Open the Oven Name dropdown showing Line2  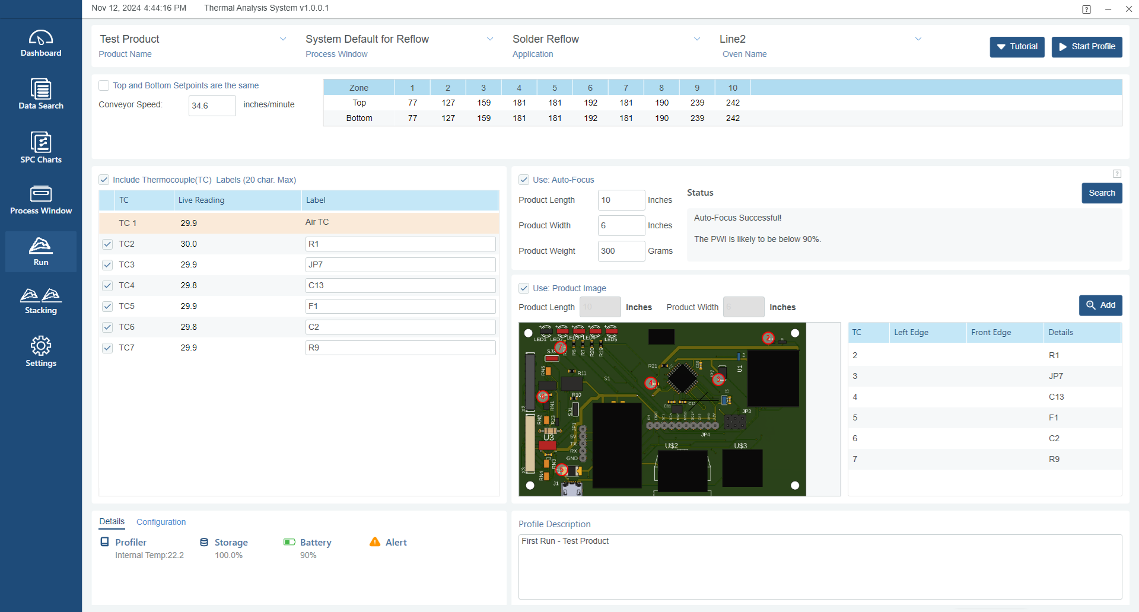click(918, 39)
